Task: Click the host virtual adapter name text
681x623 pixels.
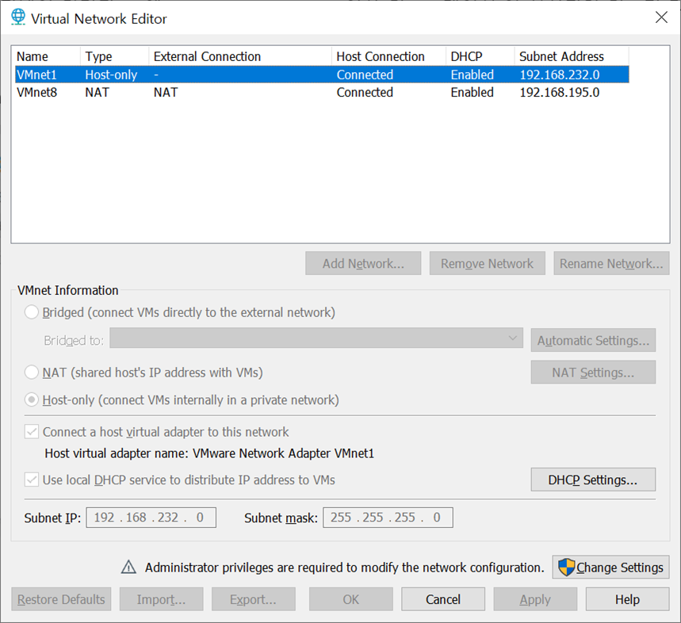Action: click(209, 453)
